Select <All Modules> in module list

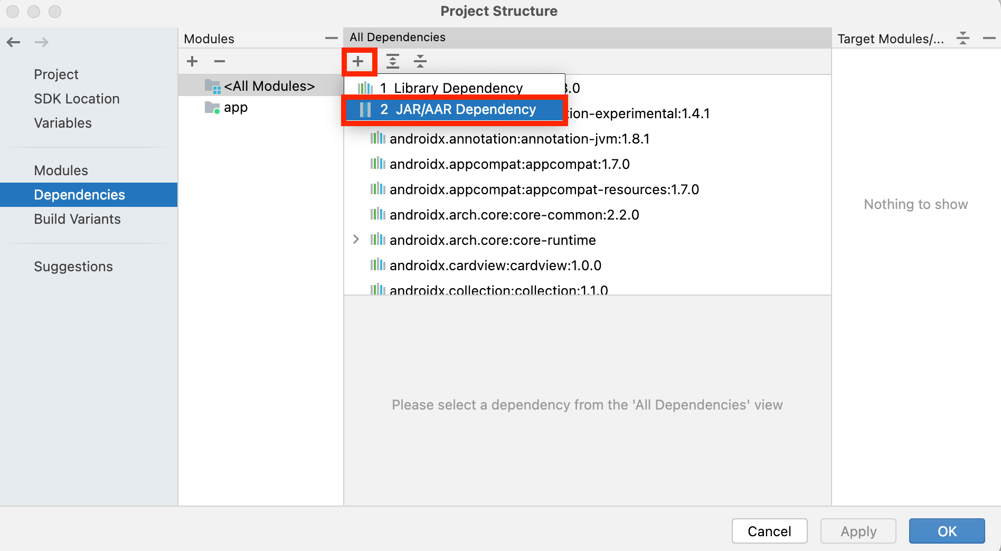(269, 86)
